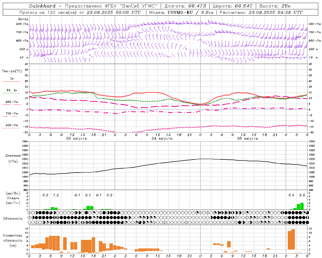
Task: Click the Salekhard station title
Action: (x=42, y=6)
